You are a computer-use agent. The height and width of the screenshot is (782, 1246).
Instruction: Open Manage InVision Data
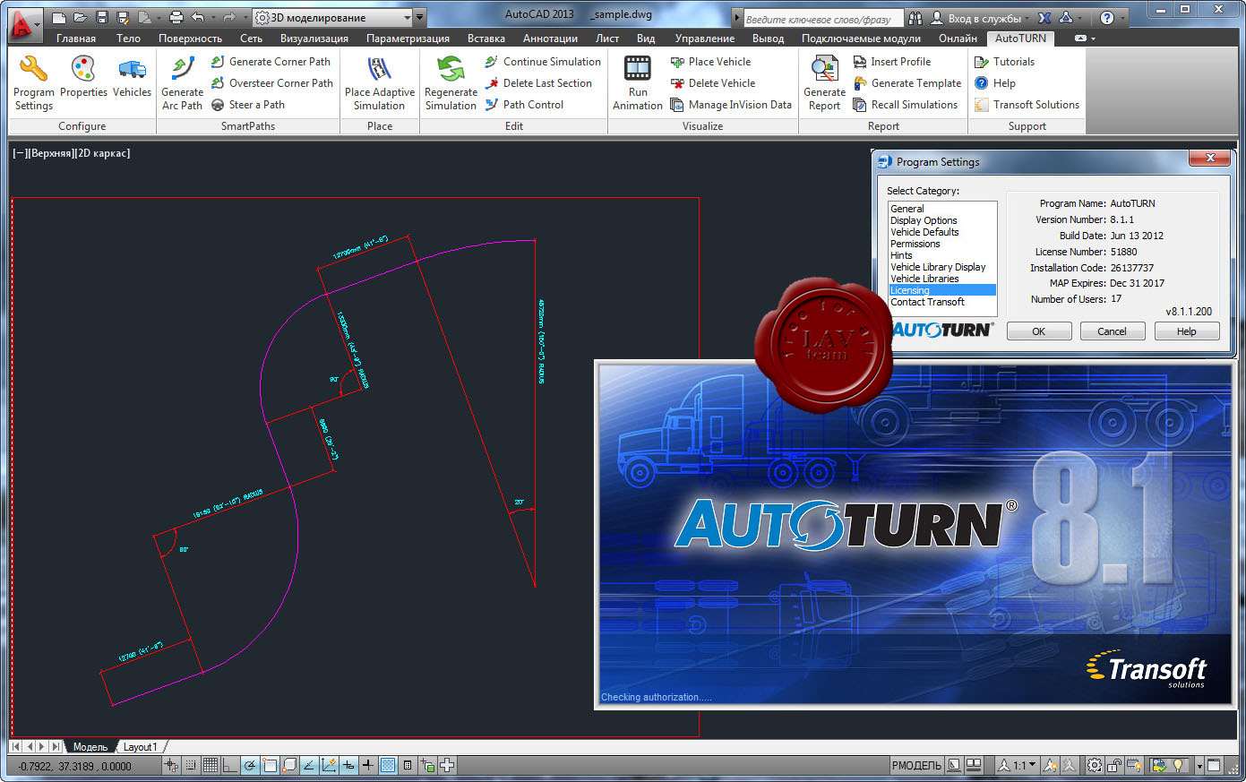(731, 105)
